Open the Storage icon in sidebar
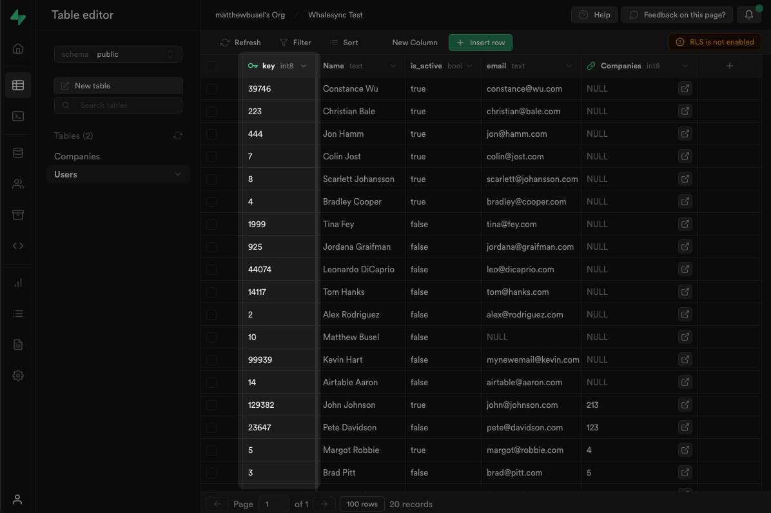Screen dimensions: 771x513 (x=18, y=215)
